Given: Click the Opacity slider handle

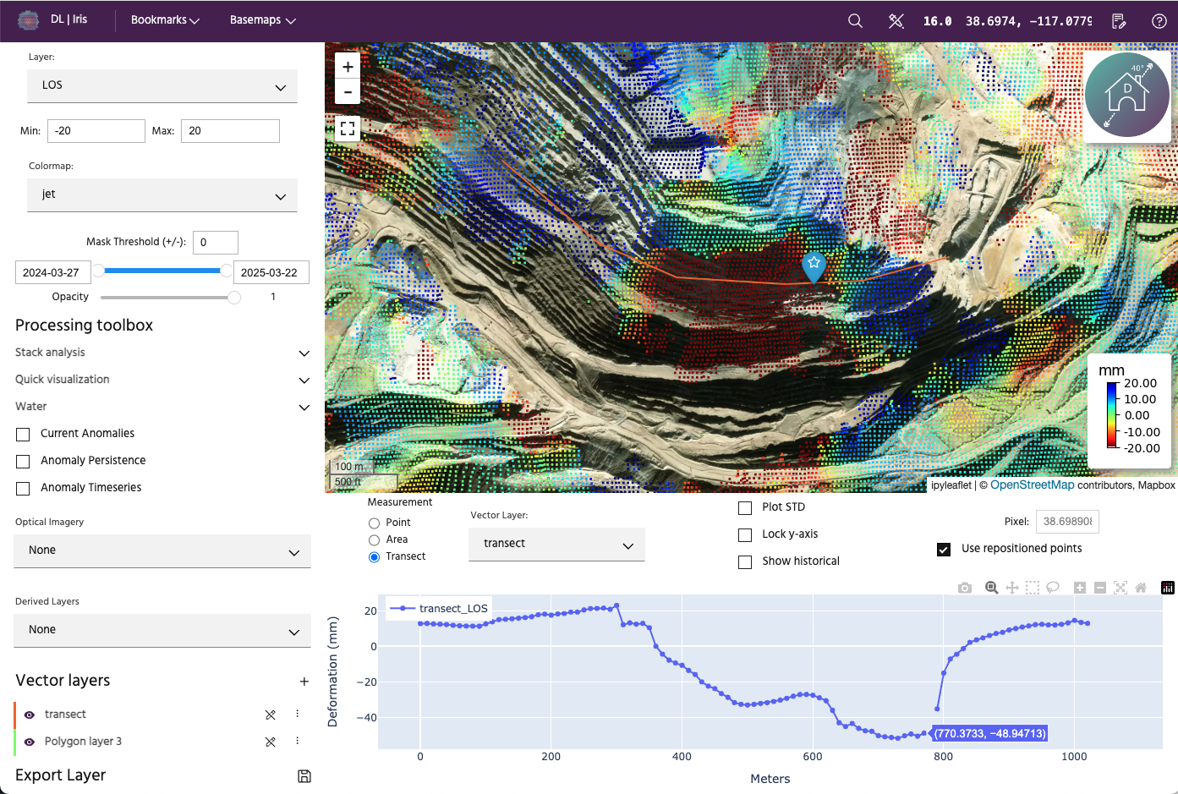Looking at the screenshot, I should (234, 298).
